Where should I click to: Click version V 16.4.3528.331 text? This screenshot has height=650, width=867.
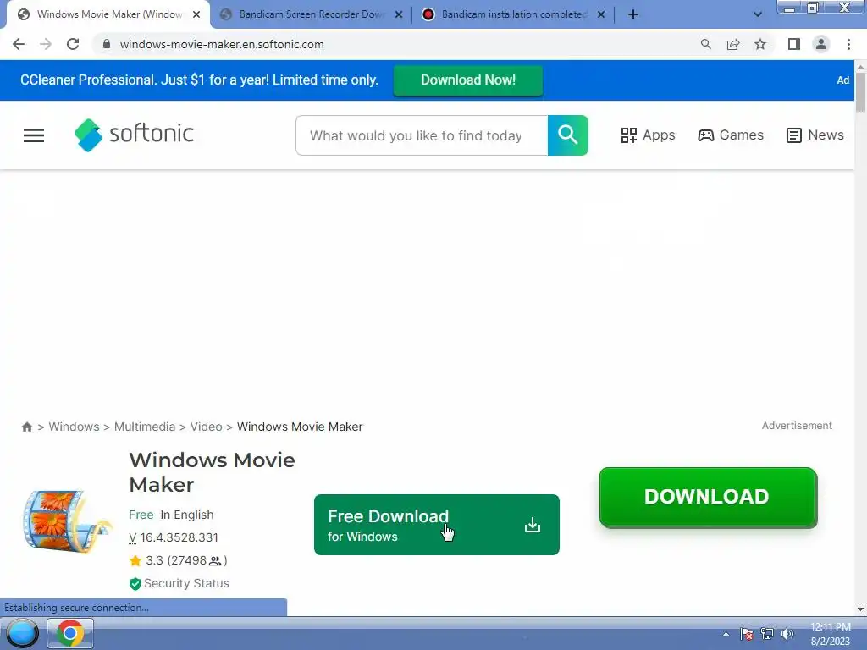point(174,537)
